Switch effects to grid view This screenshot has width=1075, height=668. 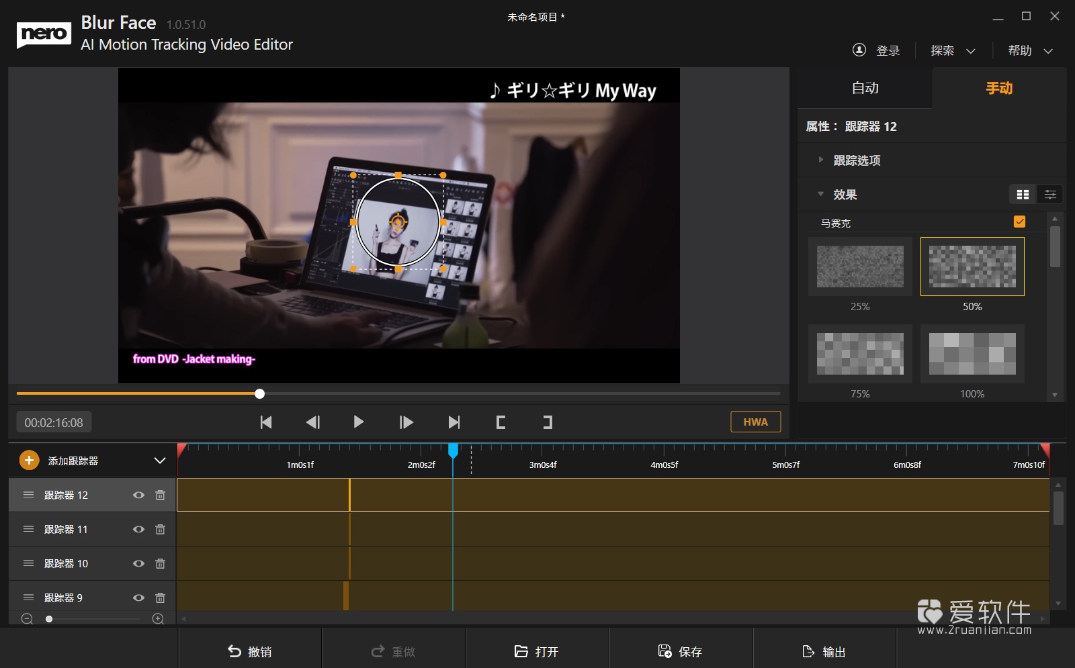tap(1023, 195)
